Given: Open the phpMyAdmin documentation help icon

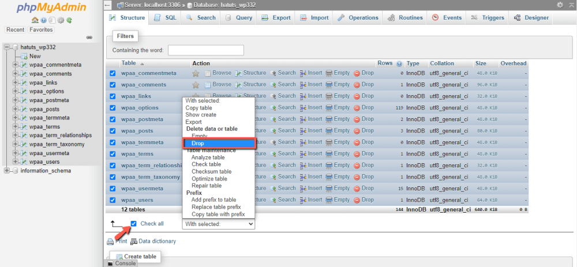Looking at the screenshot, I should pyautogui.click(x=44, y=20).
